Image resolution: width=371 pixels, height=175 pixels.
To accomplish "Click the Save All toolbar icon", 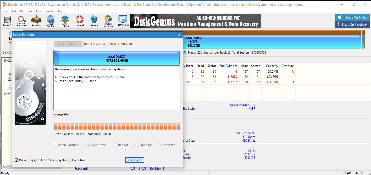I will [x=7, y=21].
